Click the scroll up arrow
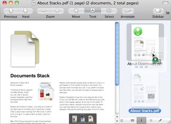The height and width of the screenshot is (124, 171). click(x=117, y=116)
